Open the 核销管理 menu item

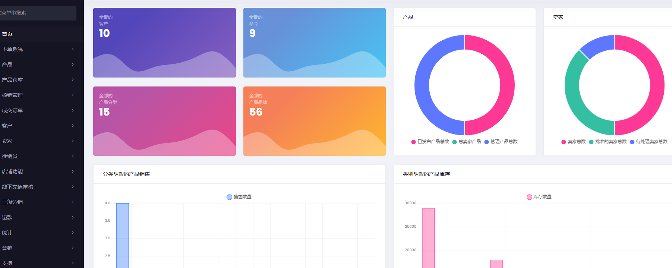pos(12,95)
